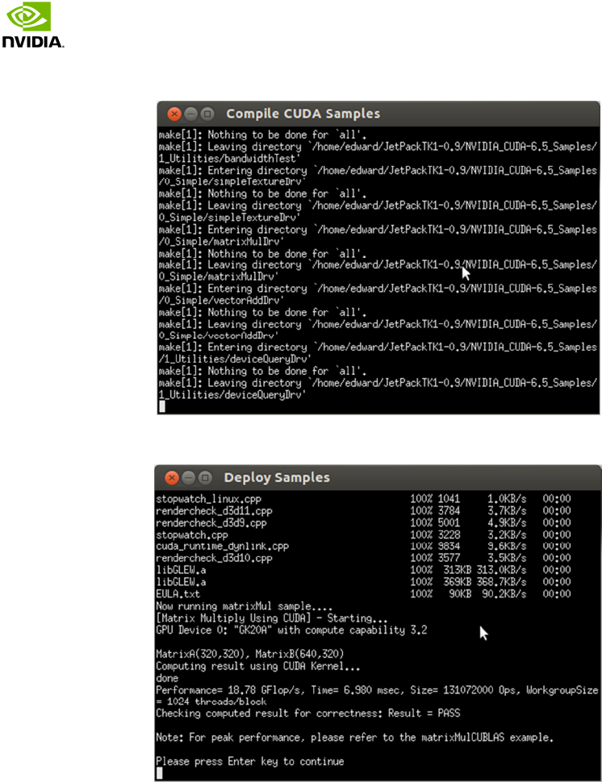This screenshot has width=602, height=782.
Task: Close the Compile CUDA Samples window
Action: click(174, 114)
